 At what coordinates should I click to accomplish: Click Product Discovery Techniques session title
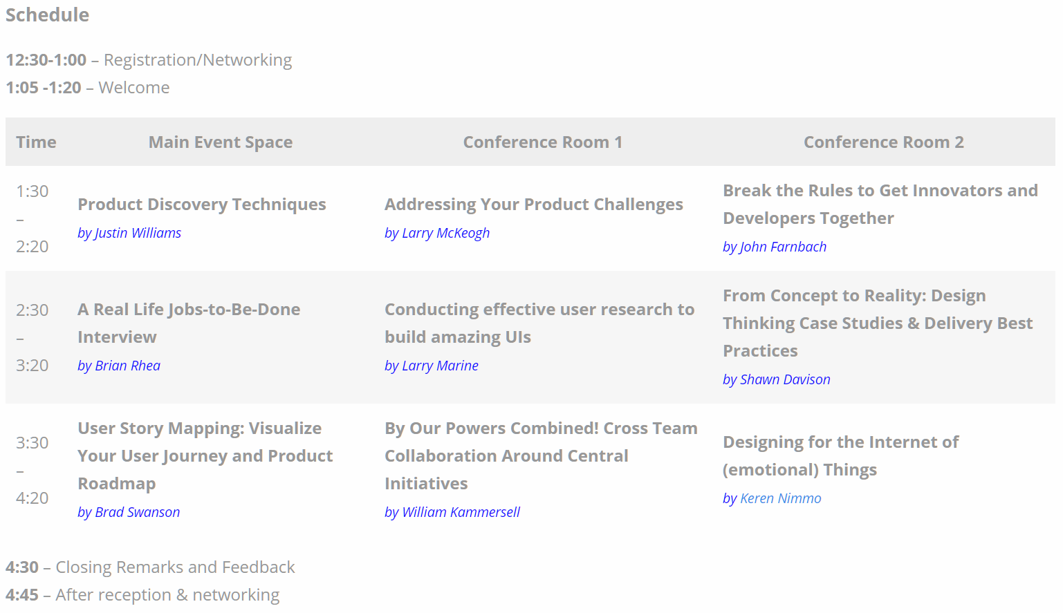coord(201,205)
